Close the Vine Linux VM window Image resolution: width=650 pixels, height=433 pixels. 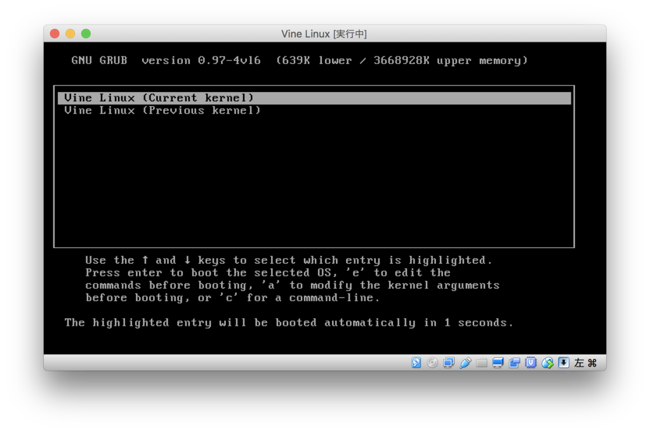(x=55, y=34)
